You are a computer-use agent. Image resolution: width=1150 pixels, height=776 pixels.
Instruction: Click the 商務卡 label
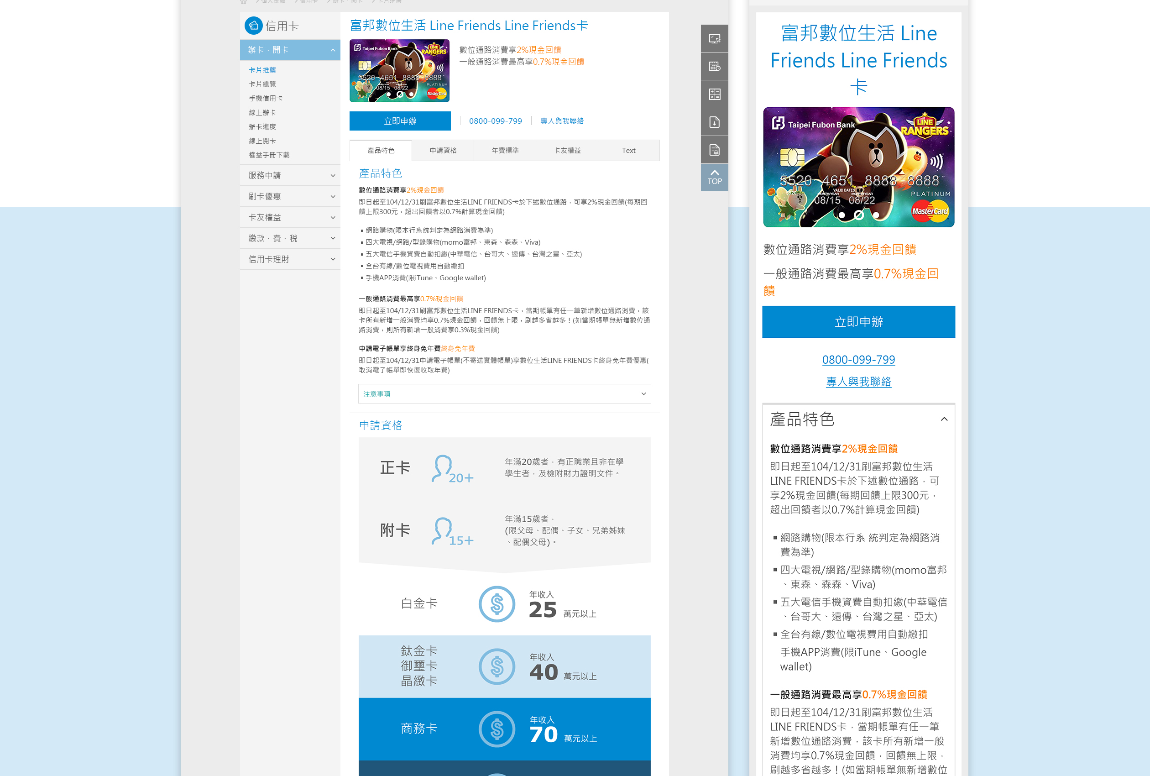point(419,729)
